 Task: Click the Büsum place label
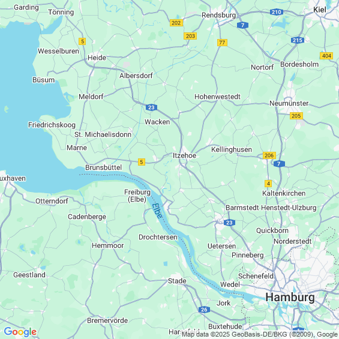coord(43,80)
